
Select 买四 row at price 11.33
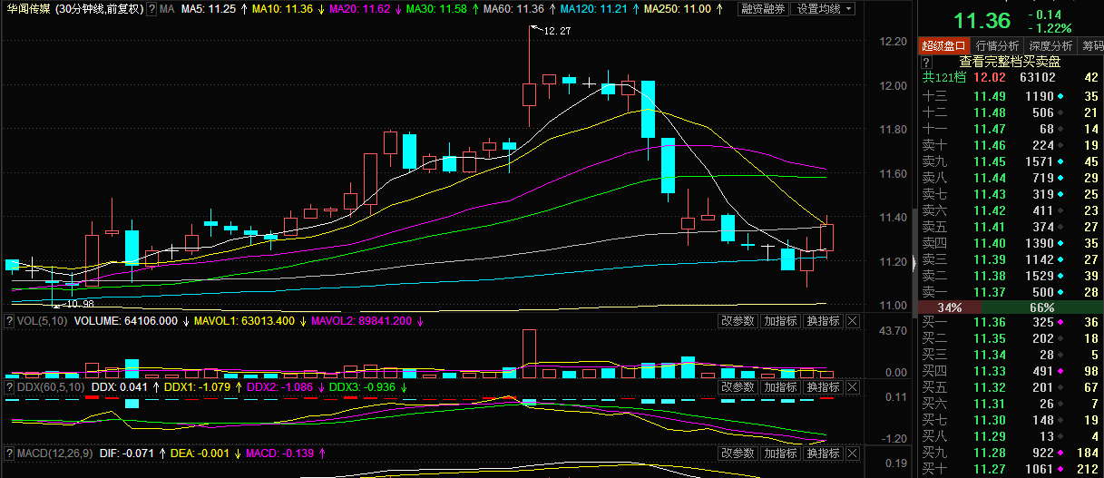[1011, 371]
